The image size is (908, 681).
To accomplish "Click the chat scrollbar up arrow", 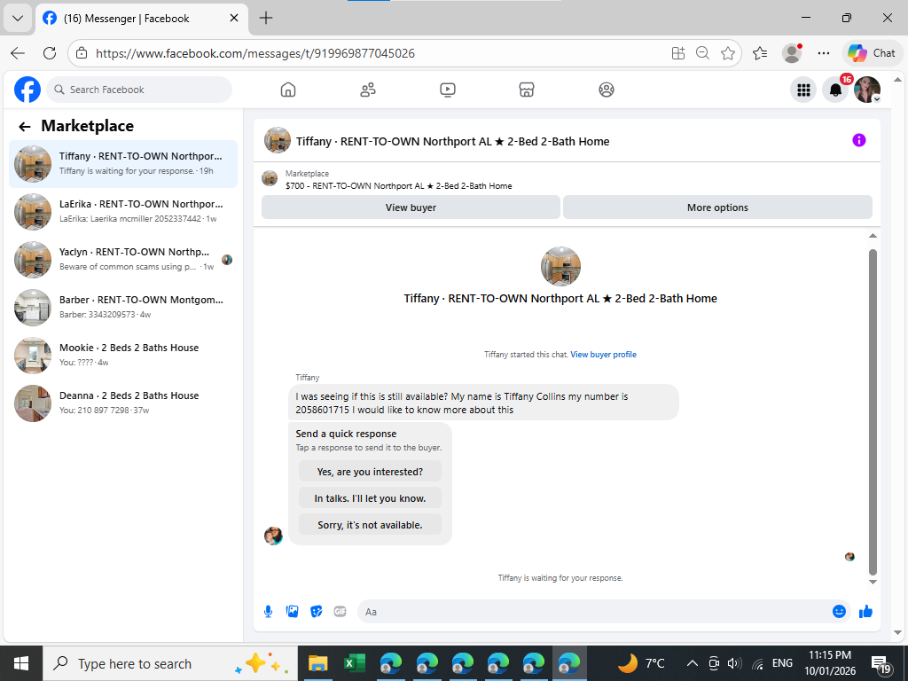I will [873, 236].
